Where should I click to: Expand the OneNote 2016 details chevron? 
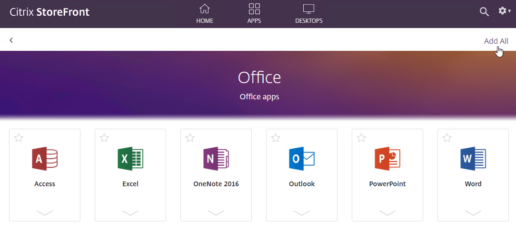(216, 213)
